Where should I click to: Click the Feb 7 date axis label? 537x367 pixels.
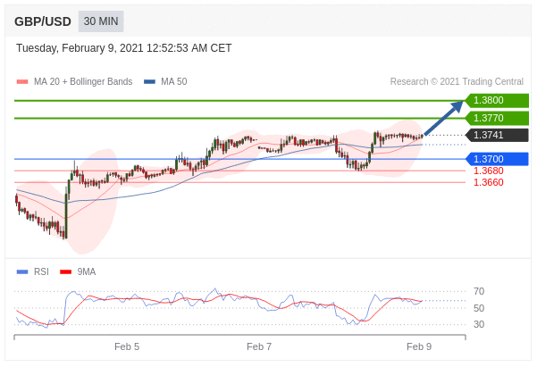(259, 346)
